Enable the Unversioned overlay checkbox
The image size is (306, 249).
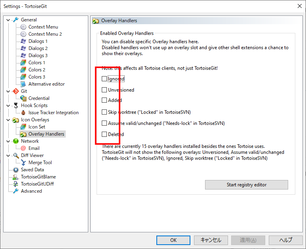[x=105, y=90]
